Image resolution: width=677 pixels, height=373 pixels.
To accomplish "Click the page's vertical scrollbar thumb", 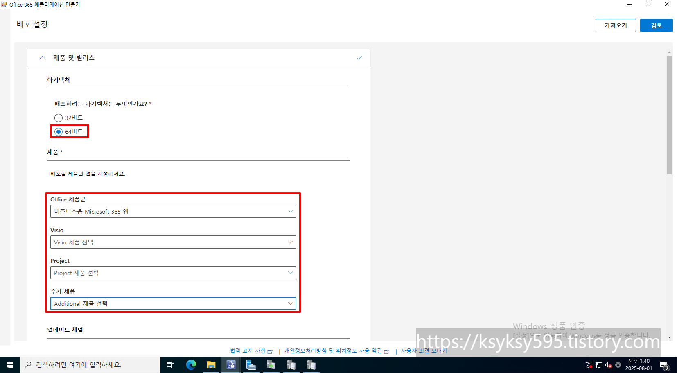I will (x=669, y=115).
